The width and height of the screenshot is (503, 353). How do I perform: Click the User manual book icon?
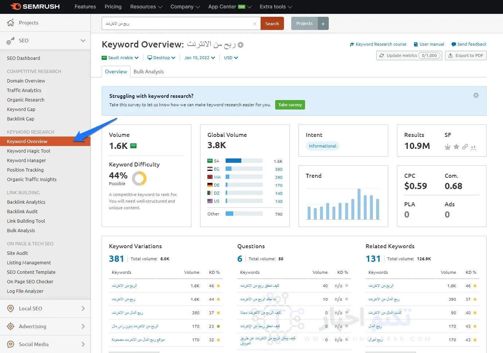(416, 45)
